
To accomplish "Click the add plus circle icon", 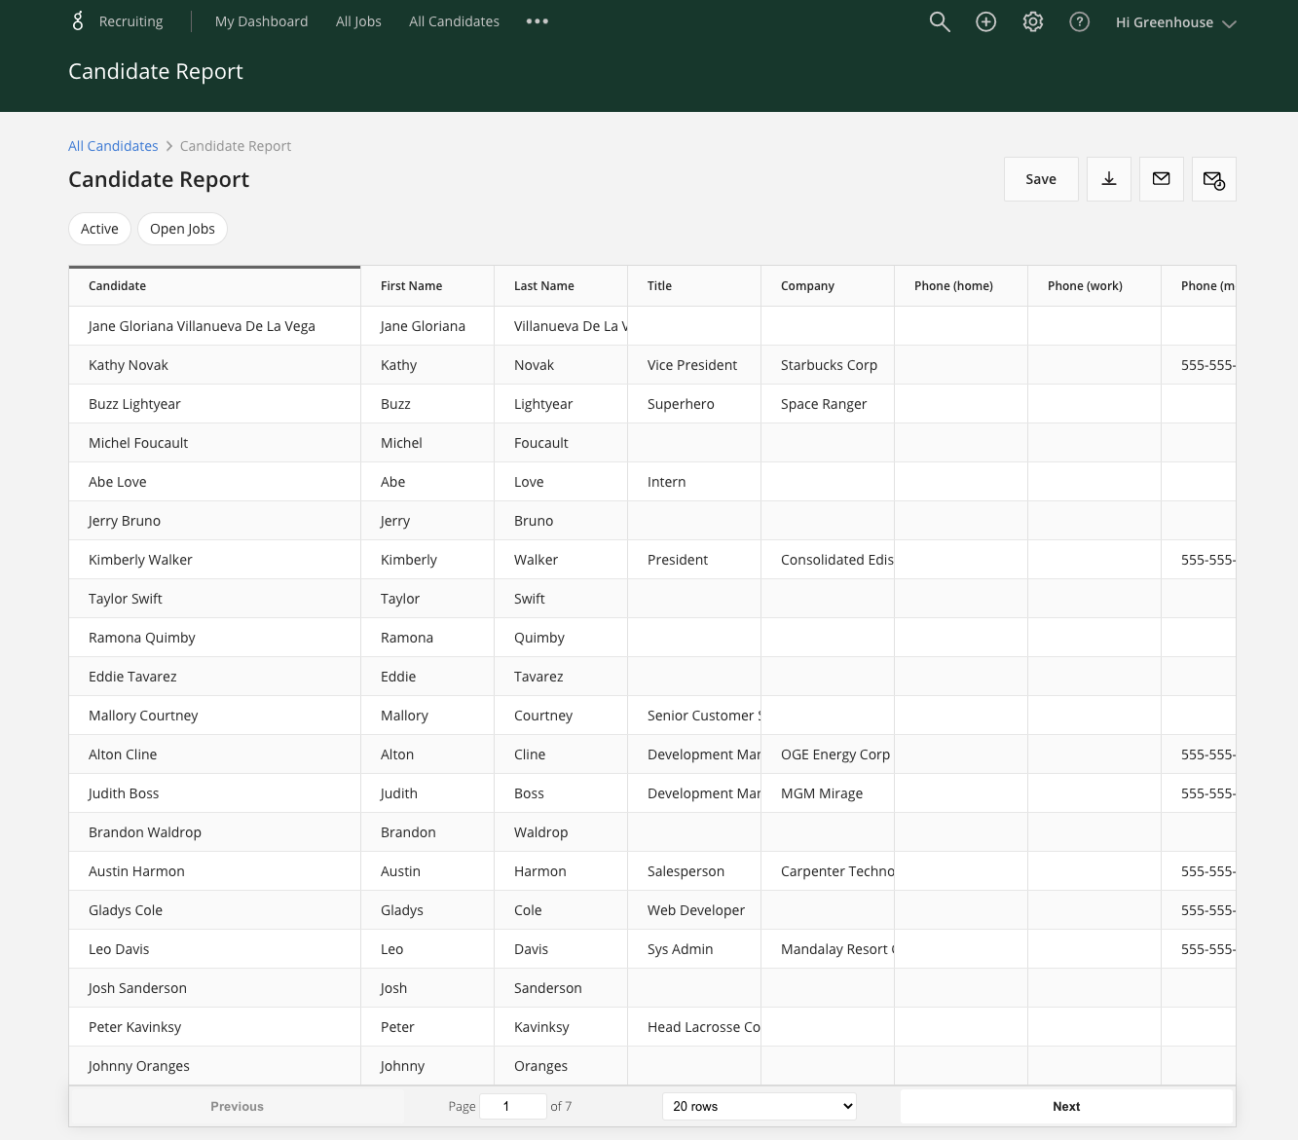I will click(x=986, y=21).
